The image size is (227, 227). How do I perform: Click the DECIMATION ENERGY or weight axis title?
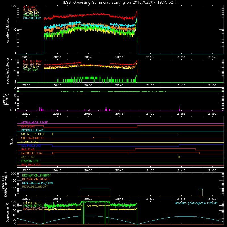click(4, 184)
